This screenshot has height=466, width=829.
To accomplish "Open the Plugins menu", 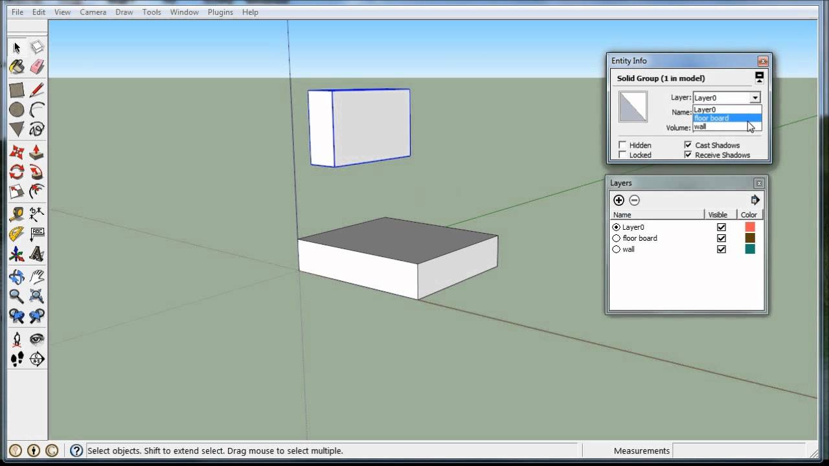I will pyautogui.click(x=220, y=12).
